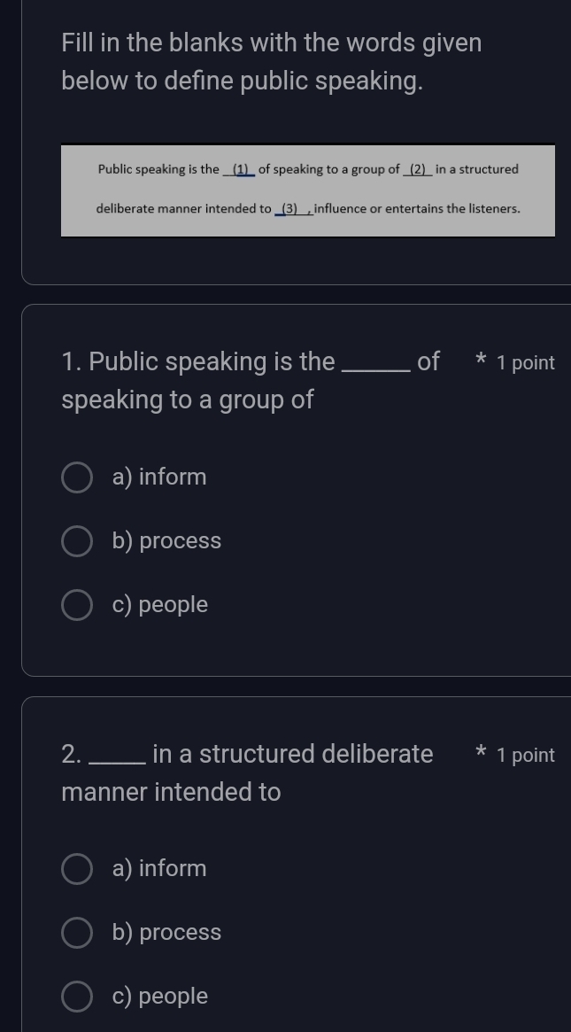Click the 'a) inform' label text in question 1
The width and height of the screenshot is (571, 1032).
coord(159,477)
